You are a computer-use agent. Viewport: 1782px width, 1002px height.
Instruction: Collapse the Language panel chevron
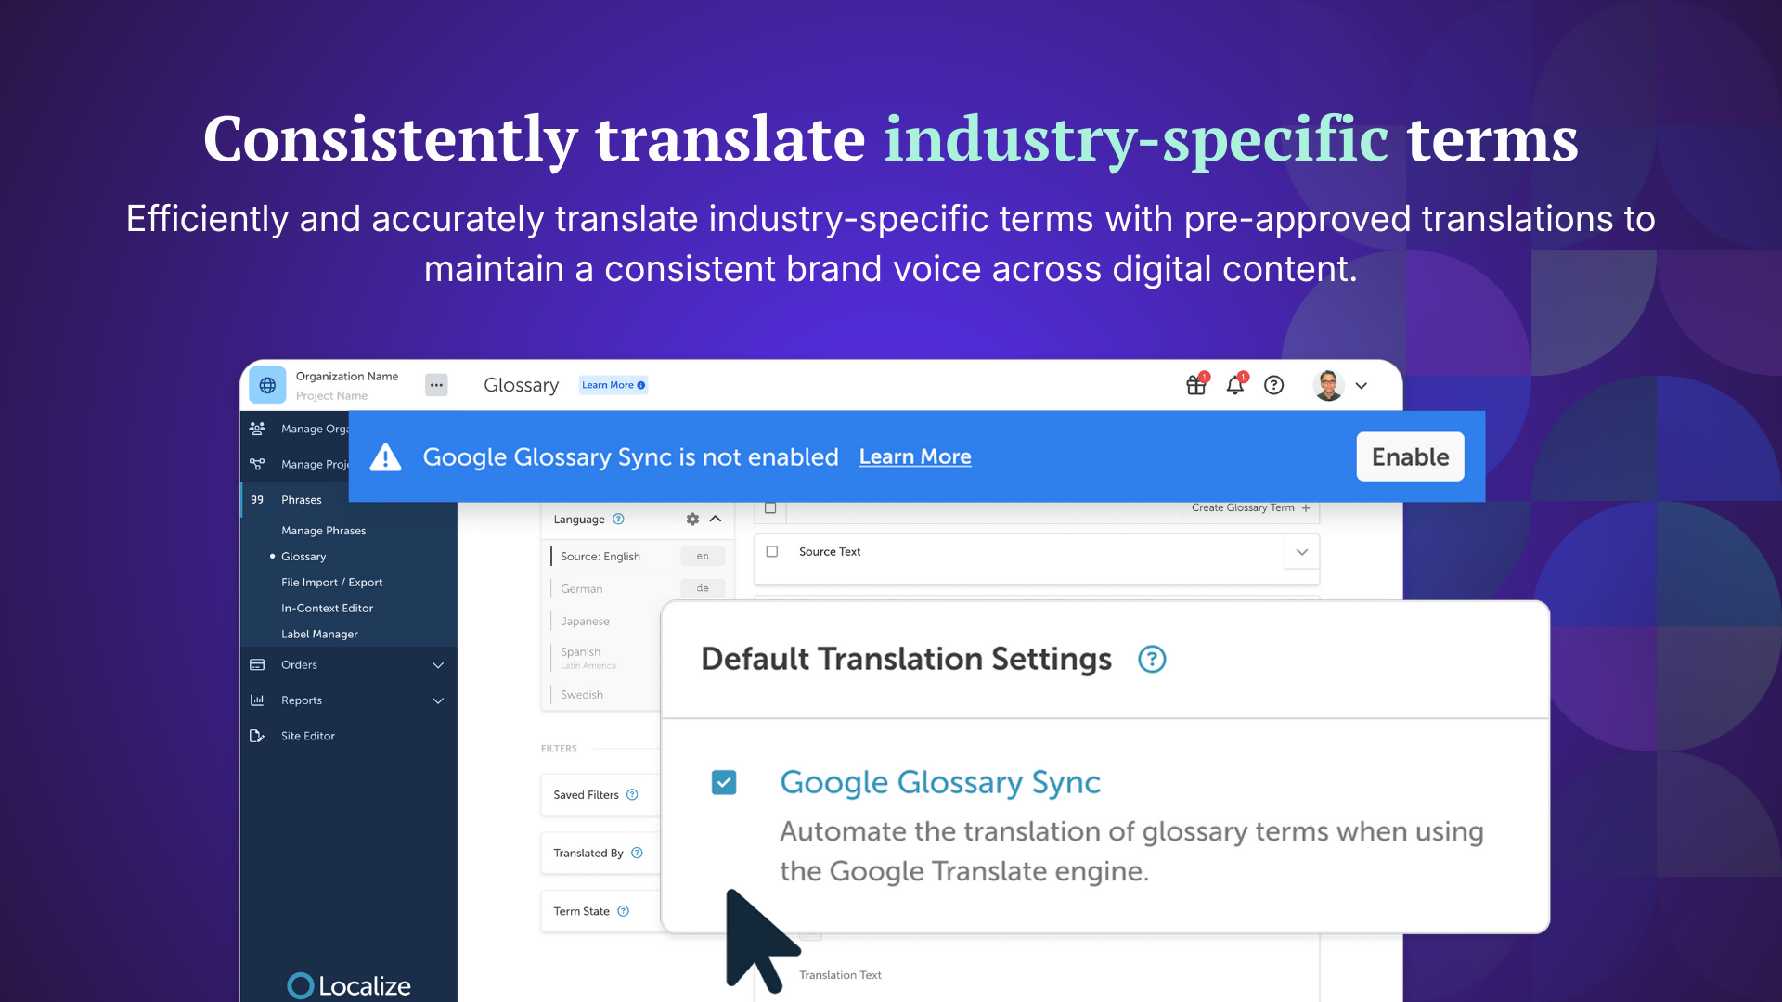(716, 520)
